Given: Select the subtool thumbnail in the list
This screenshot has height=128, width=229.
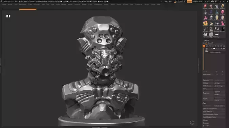Looking at the screenshot, I should pyautogui.click(x=207, y=50).
